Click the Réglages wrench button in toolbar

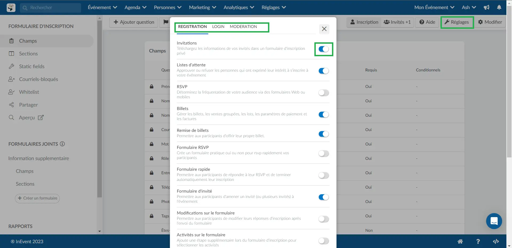click(457, 22)
